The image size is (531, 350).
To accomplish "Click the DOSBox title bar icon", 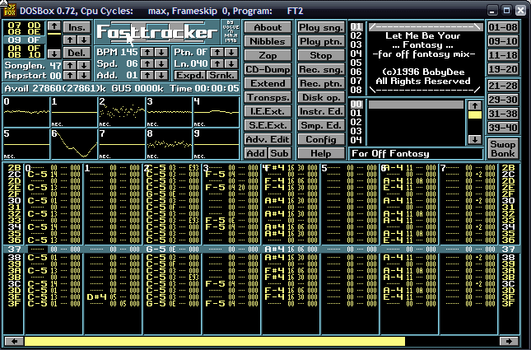I will click(x=10, y=10).
